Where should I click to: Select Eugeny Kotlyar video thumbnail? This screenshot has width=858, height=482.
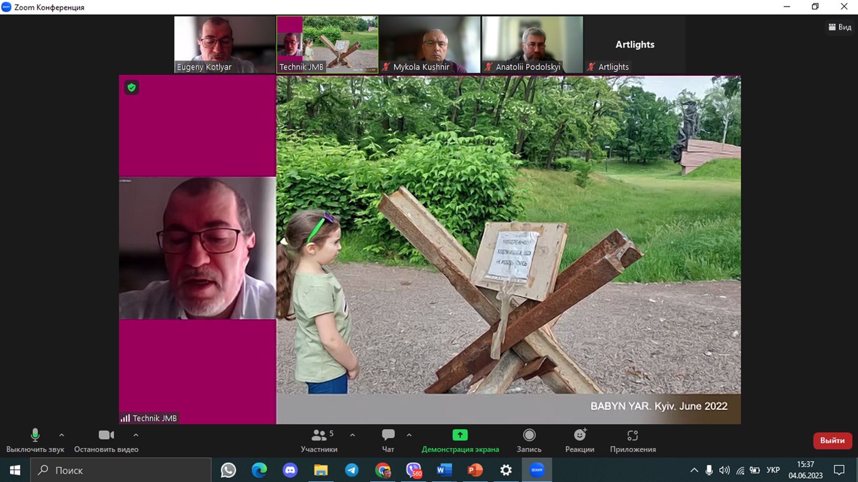coord(224,44)
